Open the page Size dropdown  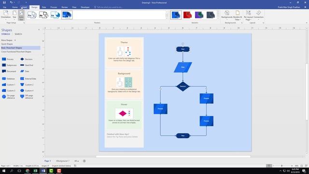pyautogui.click(x=14, y=15)
